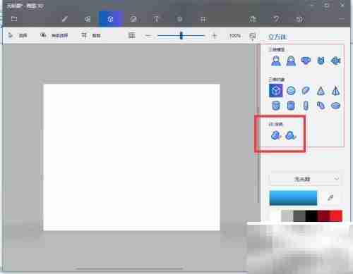Open the History panel icon
The height and width of the screenshot is (274, 353).
click(x=299, y=19)
